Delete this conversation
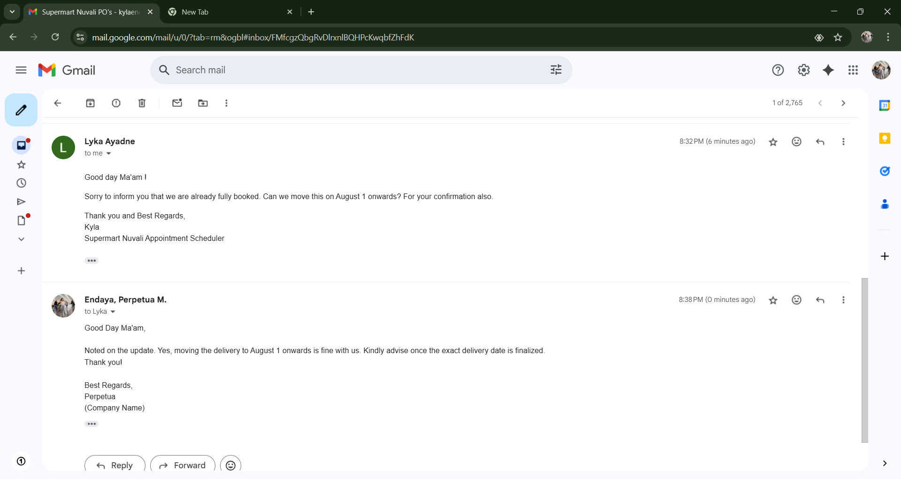901x479 pixels. pyautogui.click(x=142, y=103)
